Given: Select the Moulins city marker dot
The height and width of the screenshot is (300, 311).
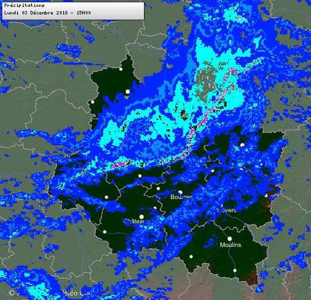Looking at the screenshot, I should tap(229, 239).
